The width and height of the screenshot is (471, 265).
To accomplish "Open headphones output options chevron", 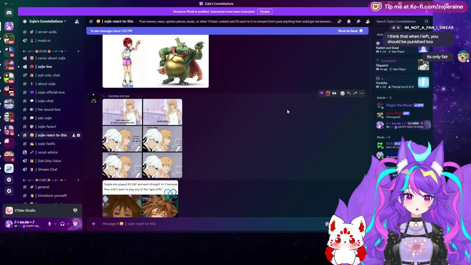I will 68,224.
